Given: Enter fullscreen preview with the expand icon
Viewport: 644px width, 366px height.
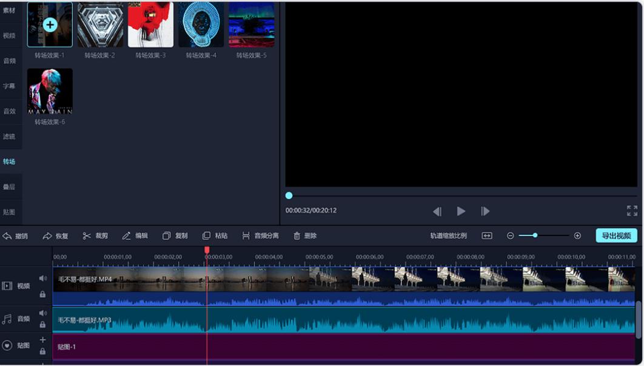Looking at the screenshot, I should pos(632,211).
